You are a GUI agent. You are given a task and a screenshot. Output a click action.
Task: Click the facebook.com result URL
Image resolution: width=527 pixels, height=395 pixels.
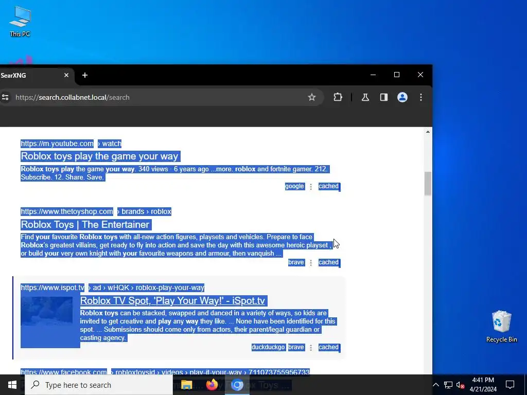pyautogui.click(x=64, y=372)
